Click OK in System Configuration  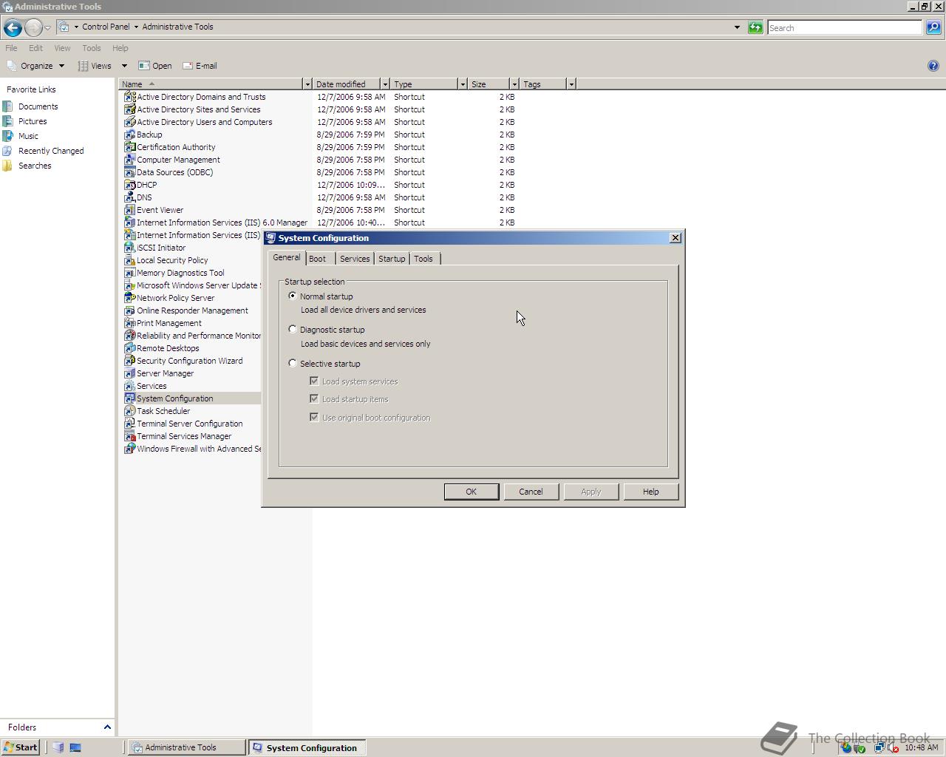pyautogui.click(x=471, y=492)
